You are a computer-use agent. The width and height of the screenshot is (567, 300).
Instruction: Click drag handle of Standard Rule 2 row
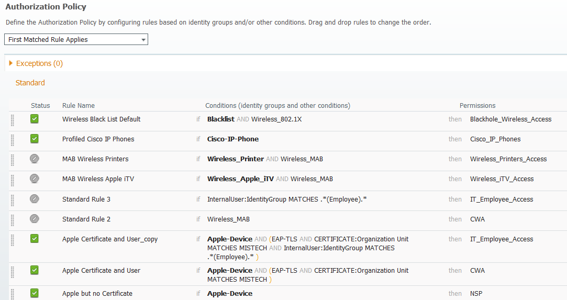[12, 220]
